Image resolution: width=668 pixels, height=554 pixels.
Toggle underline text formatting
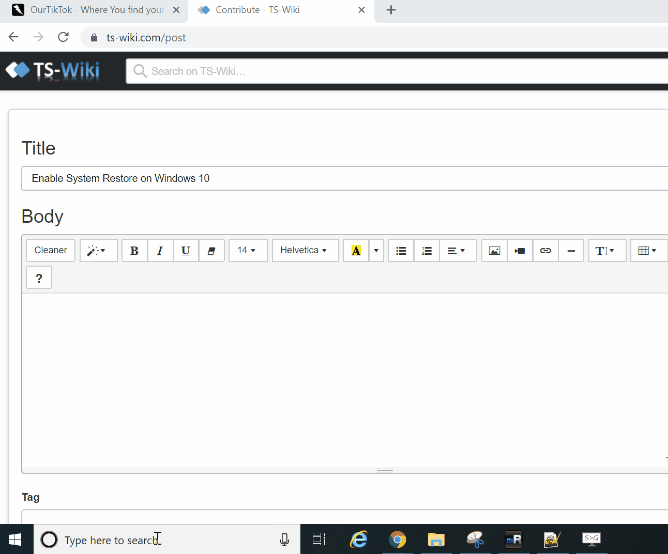(186, 251)
